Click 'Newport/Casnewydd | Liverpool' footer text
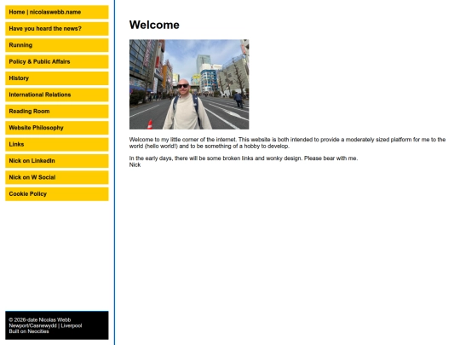The width and height of the screenshot is (460, 345). [x=45, y=325]
